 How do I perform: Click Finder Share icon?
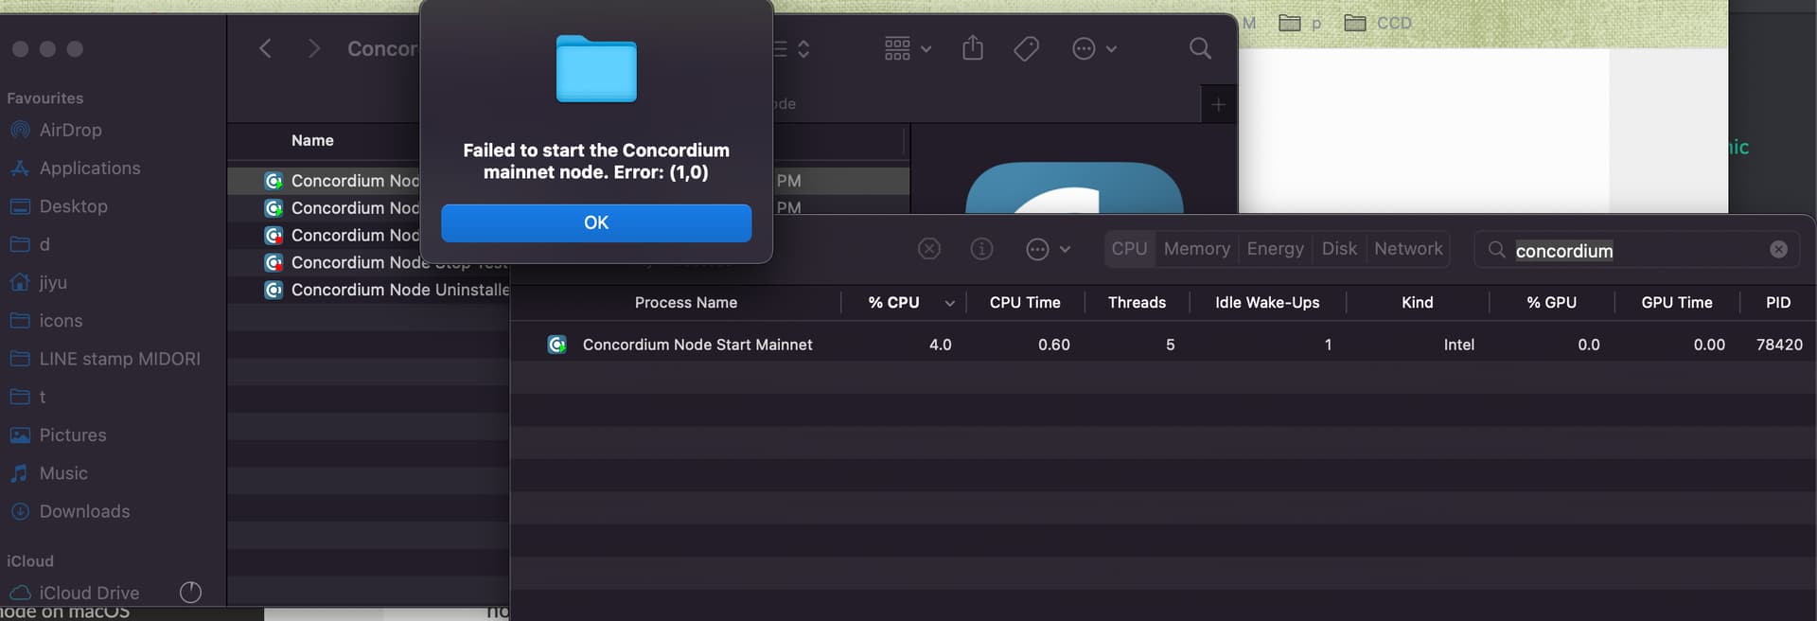point(973,48)
